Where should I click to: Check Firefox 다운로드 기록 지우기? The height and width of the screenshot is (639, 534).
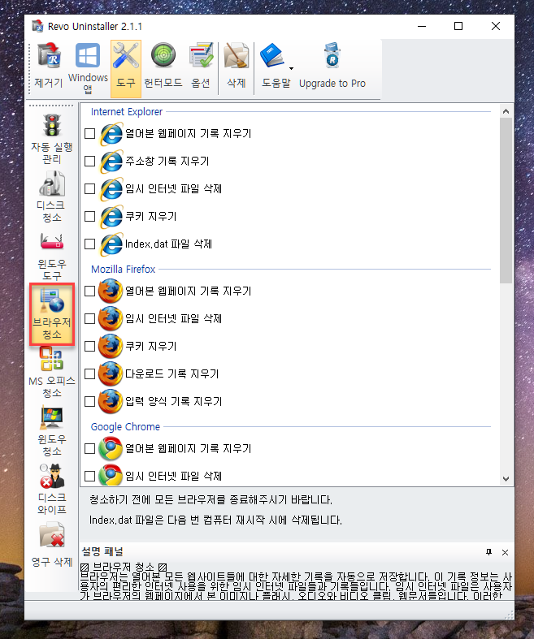[89, 373]
